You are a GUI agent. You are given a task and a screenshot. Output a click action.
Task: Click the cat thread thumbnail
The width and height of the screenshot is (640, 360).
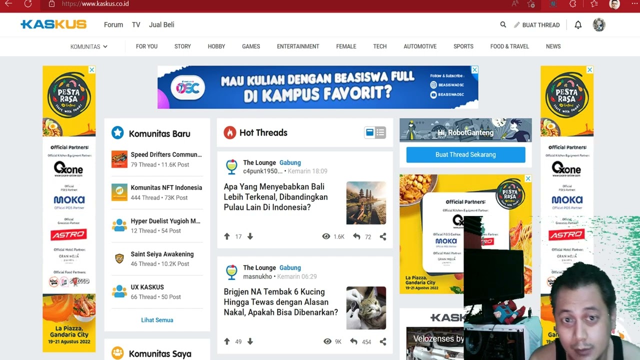(x=366, y=307)
